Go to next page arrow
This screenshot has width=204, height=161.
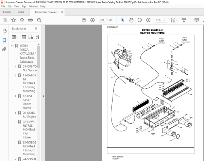(x=92, y=20)
